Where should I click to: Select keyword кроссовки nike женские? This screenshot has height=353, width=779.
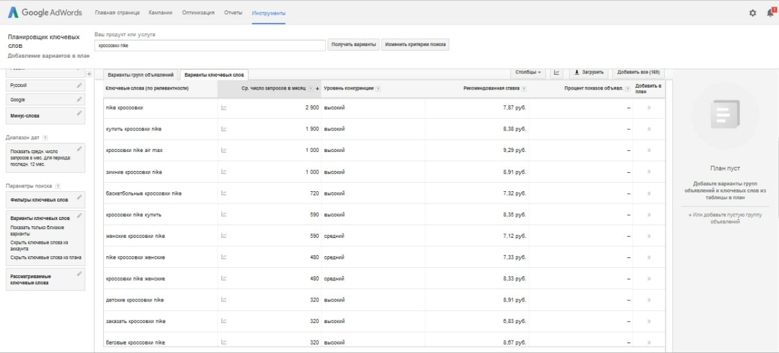[136, 279]
